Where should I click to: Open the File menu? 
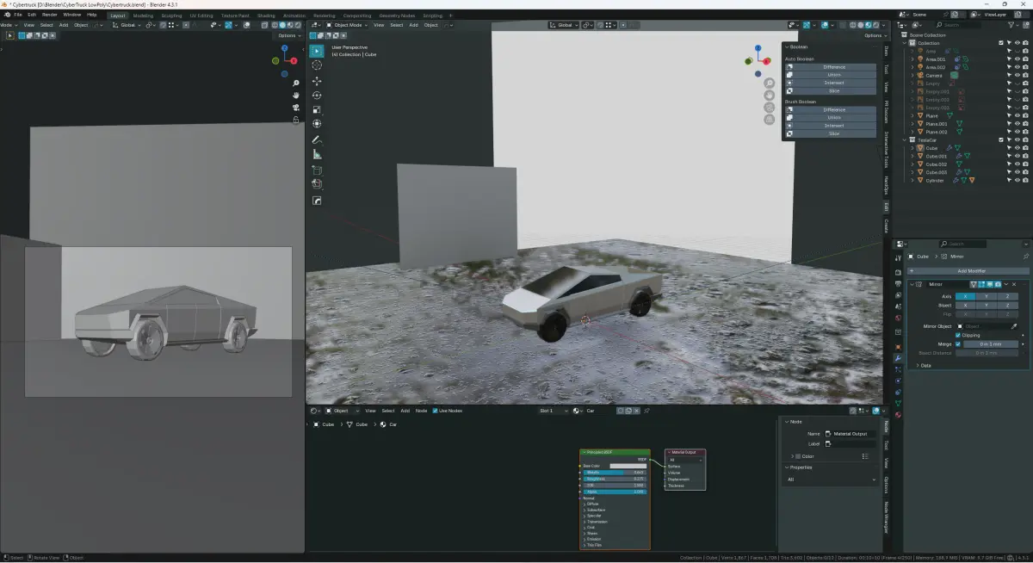click(x=17, y=15)
